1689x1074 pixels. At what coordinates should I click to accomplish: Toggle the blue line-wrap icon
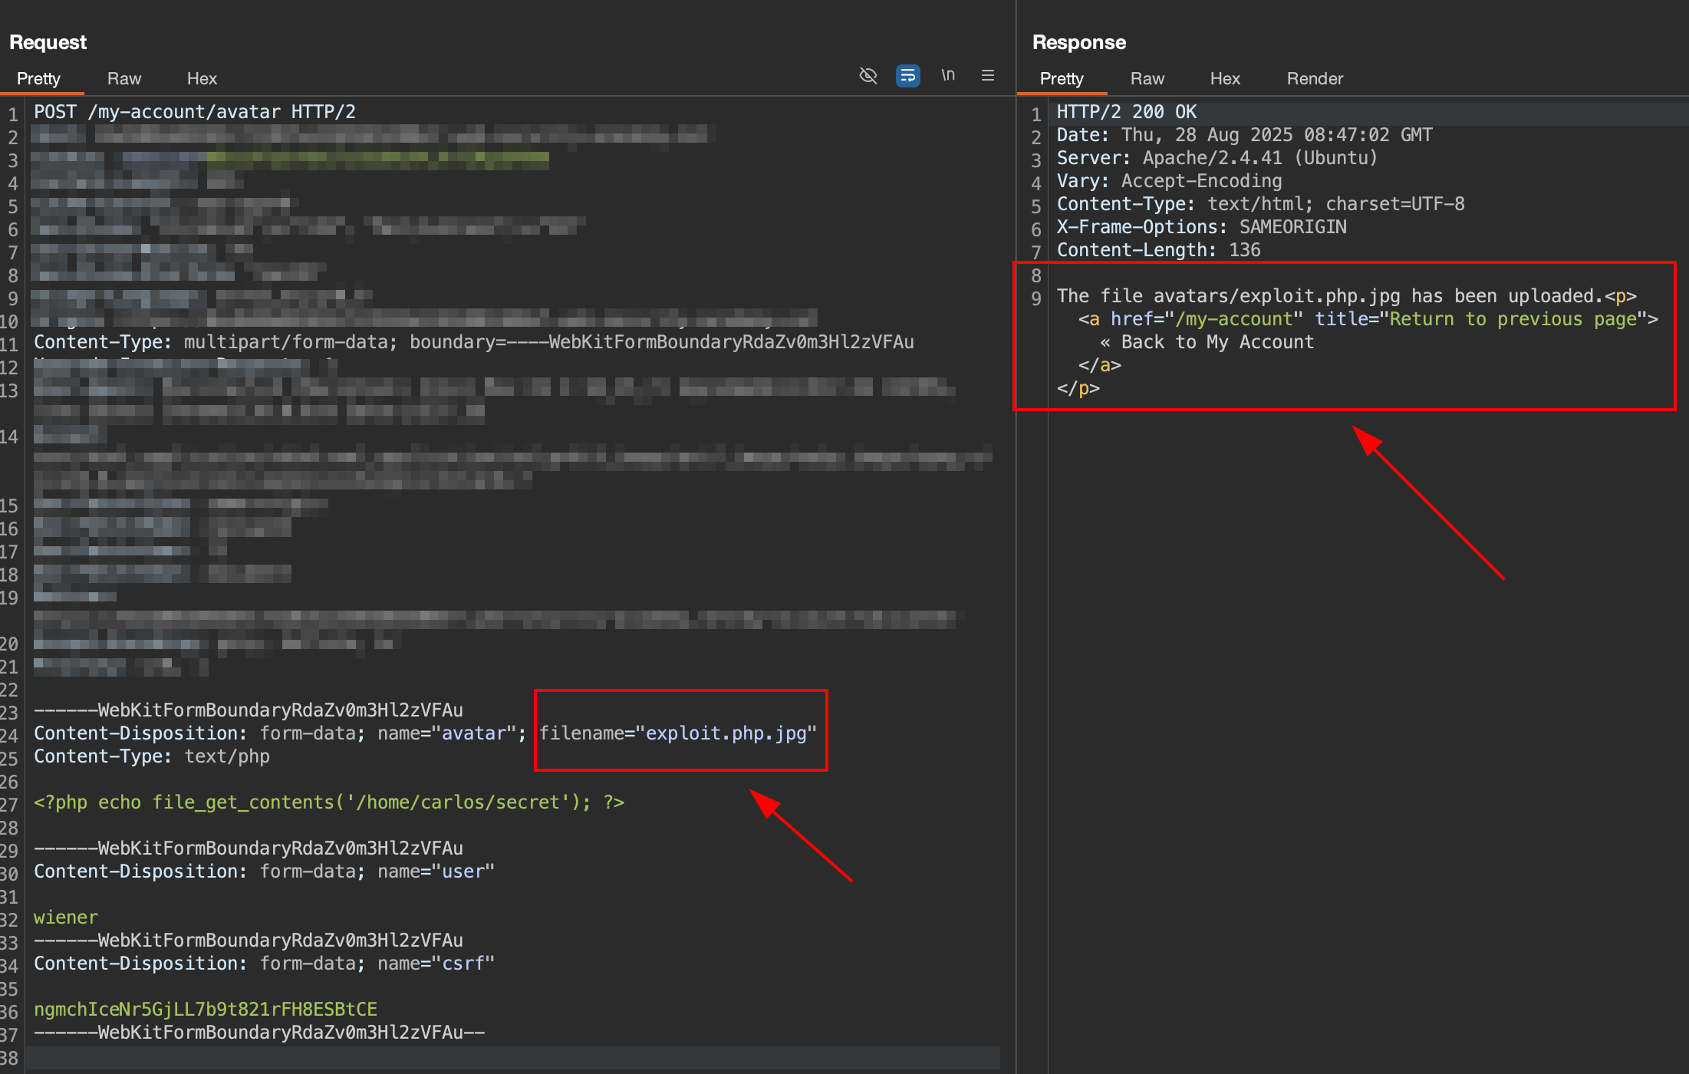coord(907,76)
